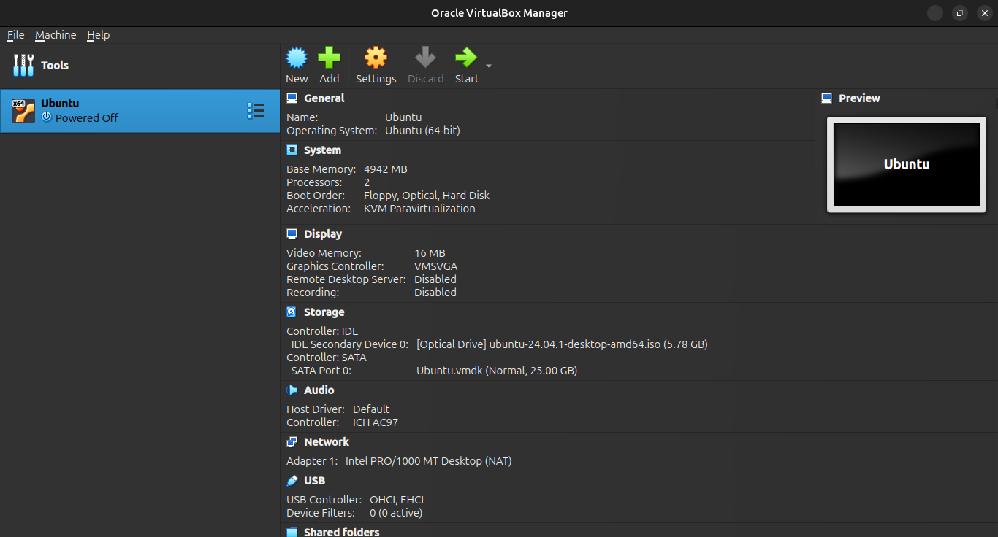Click the VMSVGA graphics controller value
The width and height of the screenshot is (998, 537).
(436, 266)
